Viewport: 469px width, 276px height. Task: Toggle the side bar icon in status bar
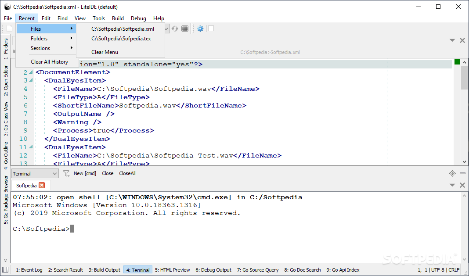coord(5,270)
